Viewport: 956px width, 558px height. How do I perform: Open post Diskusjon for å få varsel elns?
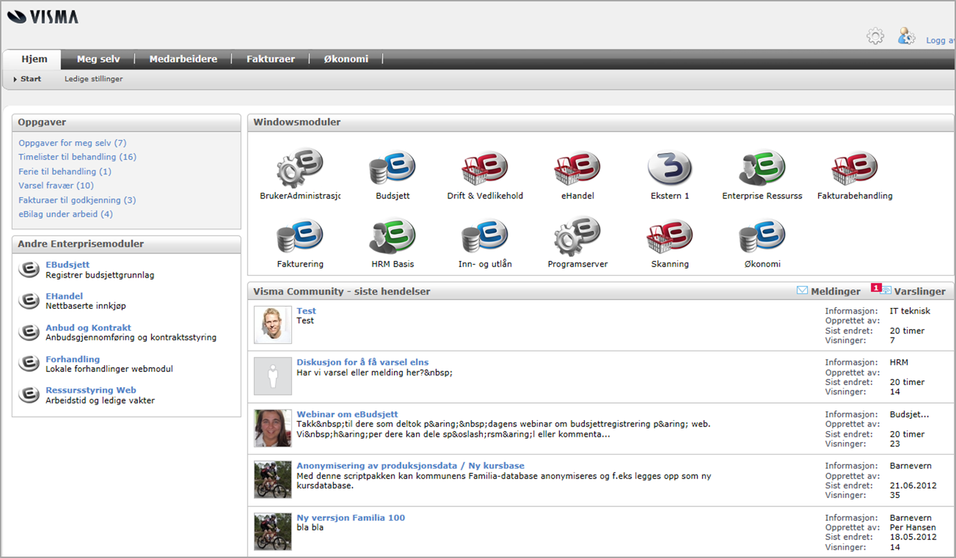(x=363, y=362)
